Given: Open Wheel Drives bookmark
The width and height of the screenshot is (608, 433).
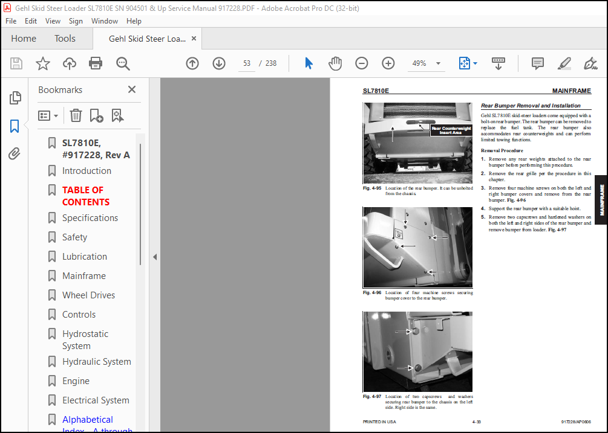Looking at the screenshot, I should click(x=88, y=295).
